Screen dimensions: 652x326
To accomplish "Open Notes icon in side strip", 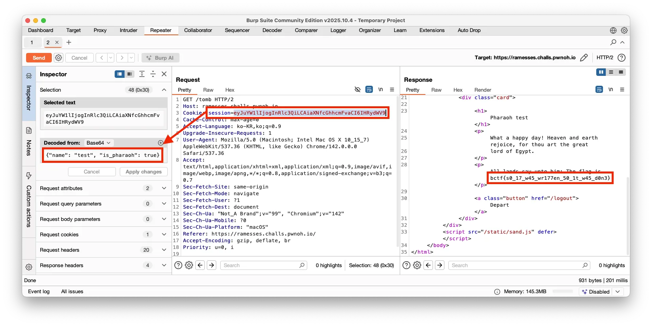I will 29,130.
